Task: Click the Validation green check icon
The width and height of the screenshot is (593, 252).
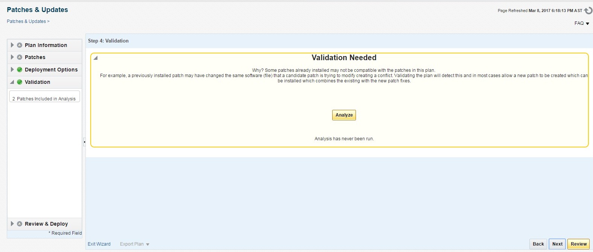Action: [x=20, y=82]
